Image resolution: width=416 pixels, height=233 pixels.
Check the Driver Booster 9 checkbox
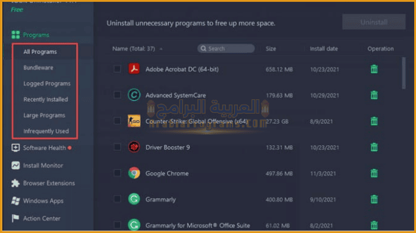click(x=117, y=147)
